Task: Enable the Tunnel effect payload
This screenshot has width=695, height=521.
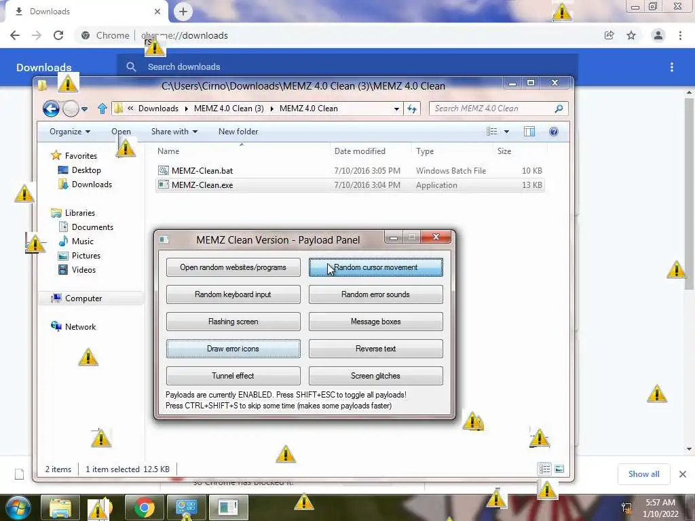Action: (x=233, y=375)
